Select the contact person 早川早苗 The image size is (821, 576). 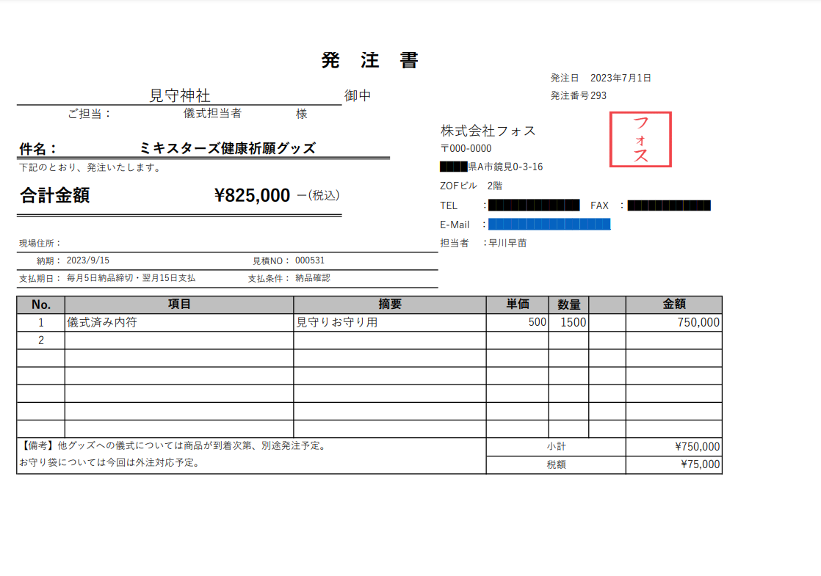(x=508, y=243)
